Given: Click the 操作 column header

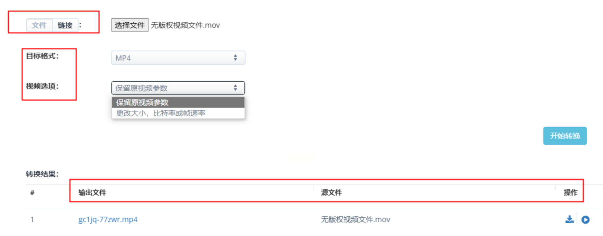Looking at the screenshot, I should [x=571, y=192].
